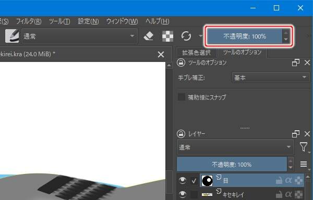The height and width of the screenshot is (200, 313).
Task: Lock the レイヤー docker
Action: tap(181, 134)
